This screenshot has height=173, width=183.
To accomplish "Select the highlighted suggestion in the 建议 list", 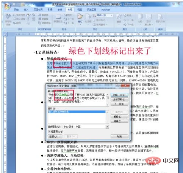I will (x=77, y=112).
